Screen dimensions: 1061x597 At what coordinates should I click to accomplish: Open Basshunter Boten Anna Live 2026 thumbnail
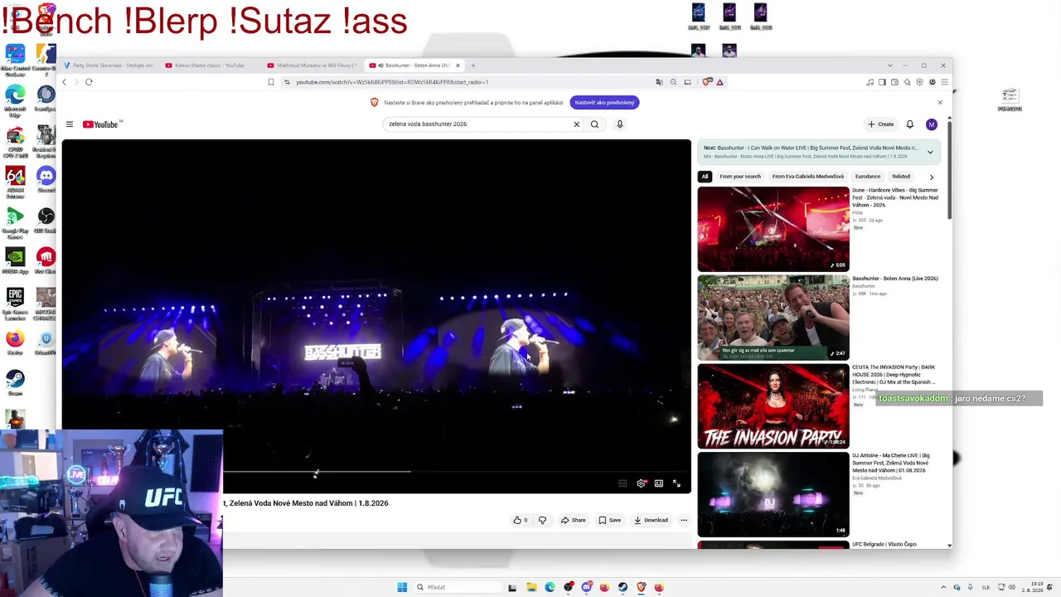coord(773,318)
